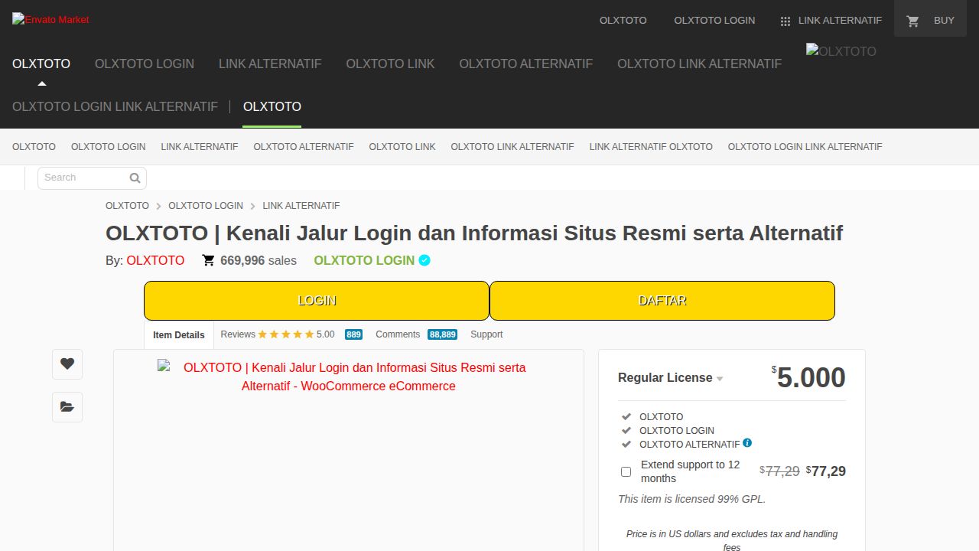Open the Support tab
Screen dimensions: 979x551
pos(486,334)
